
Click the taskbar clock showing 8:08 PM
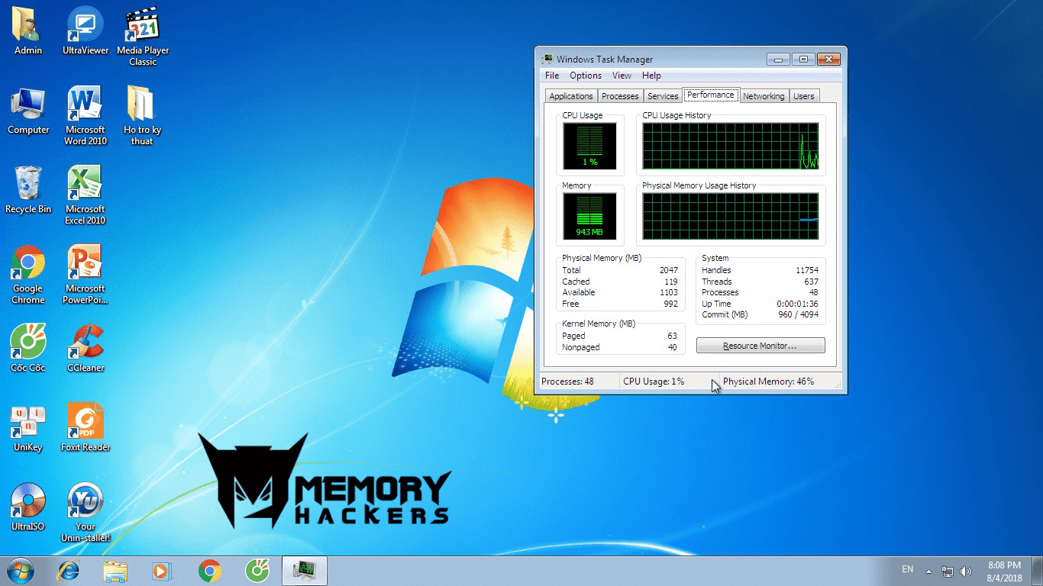click(1004, 572)
